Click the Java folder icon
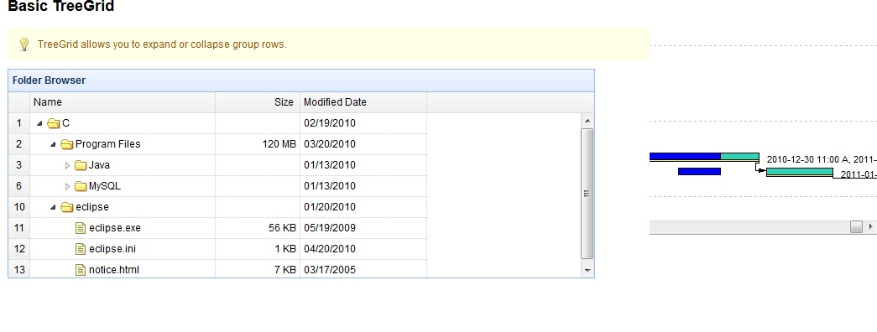This screenshot has height=332, width=877. 81,165
